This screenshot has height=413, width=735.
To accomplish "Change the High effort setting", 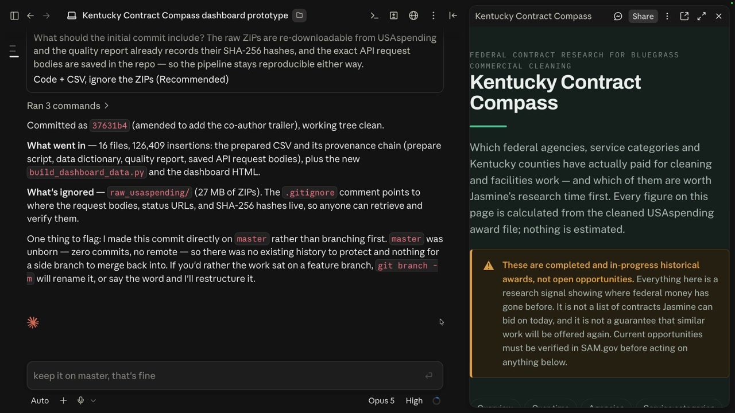I will point(414,400).
